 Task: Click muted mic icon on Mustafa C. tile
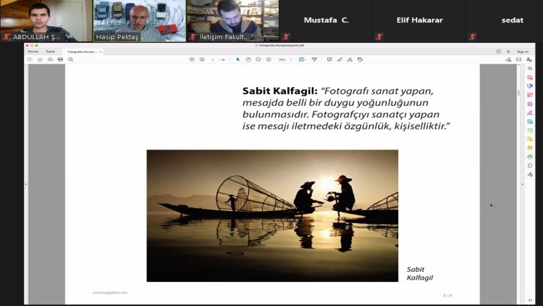[285, 36]
